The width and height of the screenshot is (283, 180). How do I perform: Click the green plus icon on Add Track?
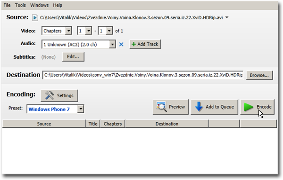[x=133, y=44]
